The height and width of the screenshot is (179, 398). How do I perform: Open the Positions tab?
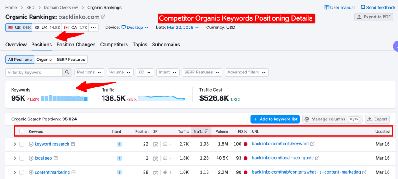pyautogui.click(x=41, y=45)
